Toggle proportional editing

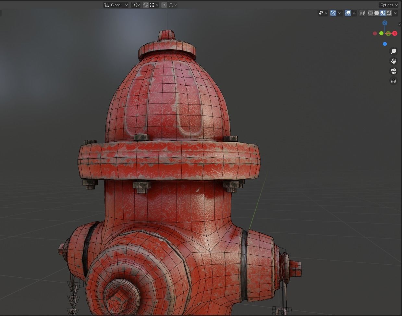tap(164, 5)
